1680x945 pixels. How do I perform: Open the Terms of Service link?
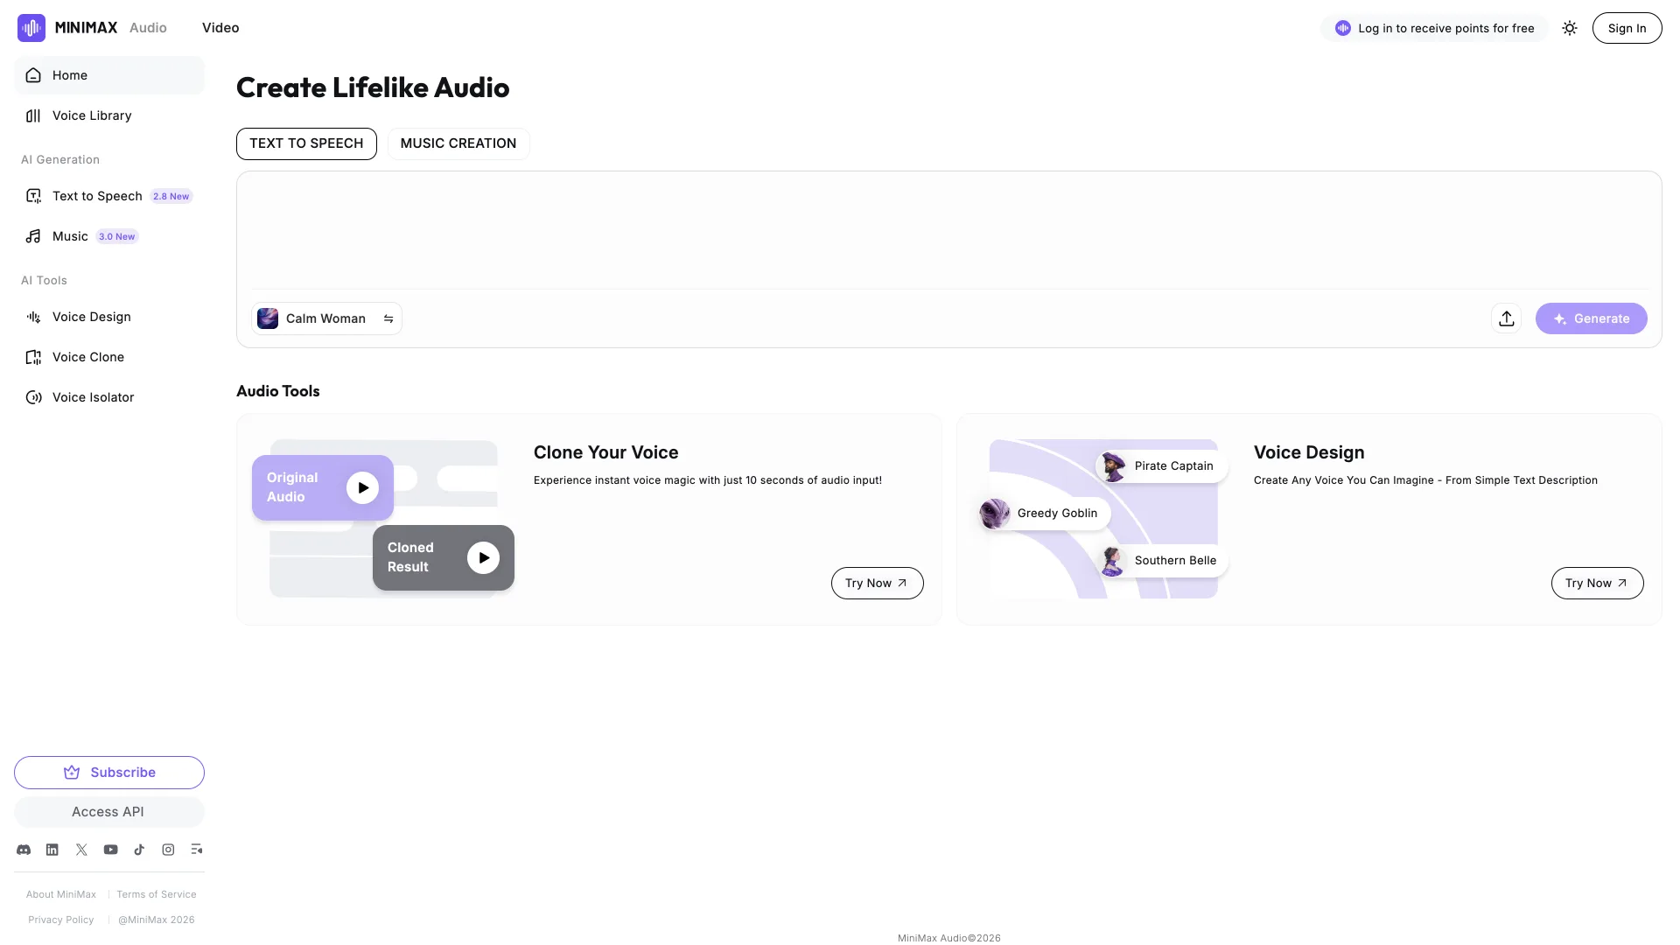click(x=157, y=894)
